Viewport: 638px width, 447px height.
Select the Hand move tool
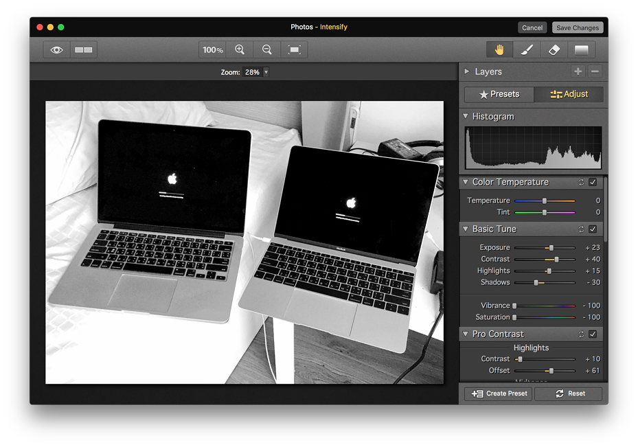coord(499,49)
